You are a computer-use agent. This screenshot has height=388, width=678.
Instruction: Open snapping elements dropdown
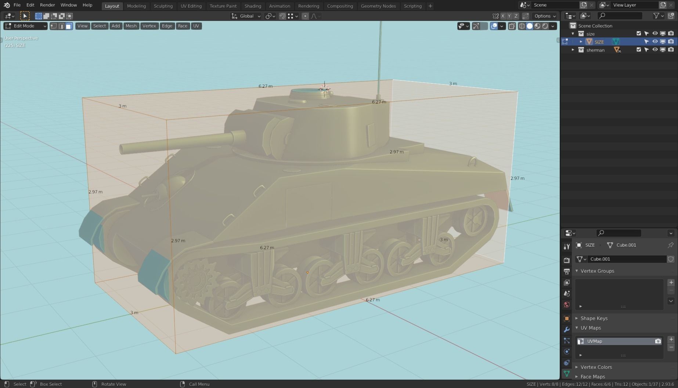[x=293, y=16]
